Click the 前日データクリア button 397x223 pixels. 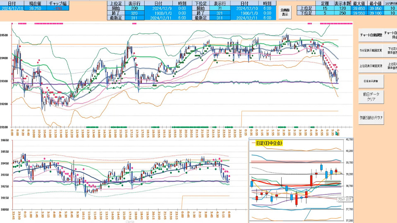point(371,97)
